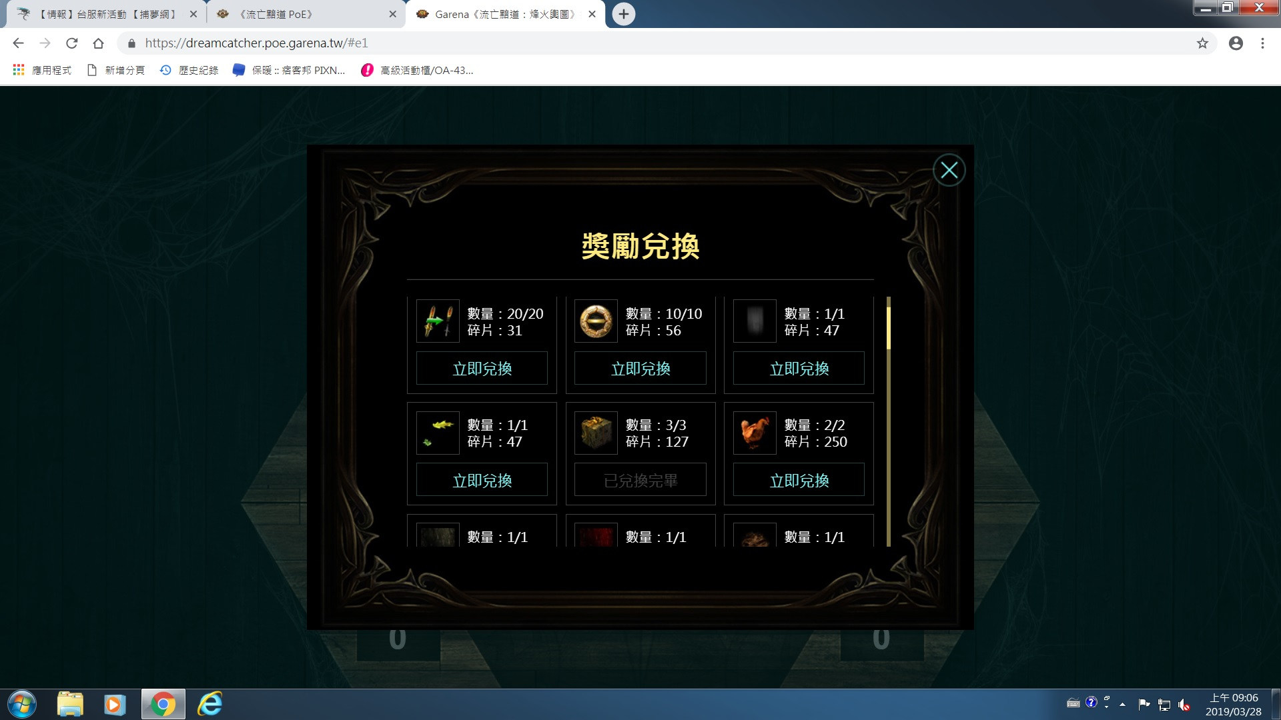The width and height of the screenshot is (1281, 720).
Task: Launch Internet Explorer from the taskbar
Action: click(209, 705)
